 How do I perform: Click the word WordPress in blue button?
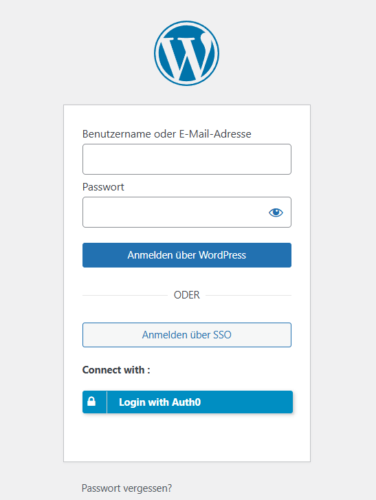click(x=223, y=255)
